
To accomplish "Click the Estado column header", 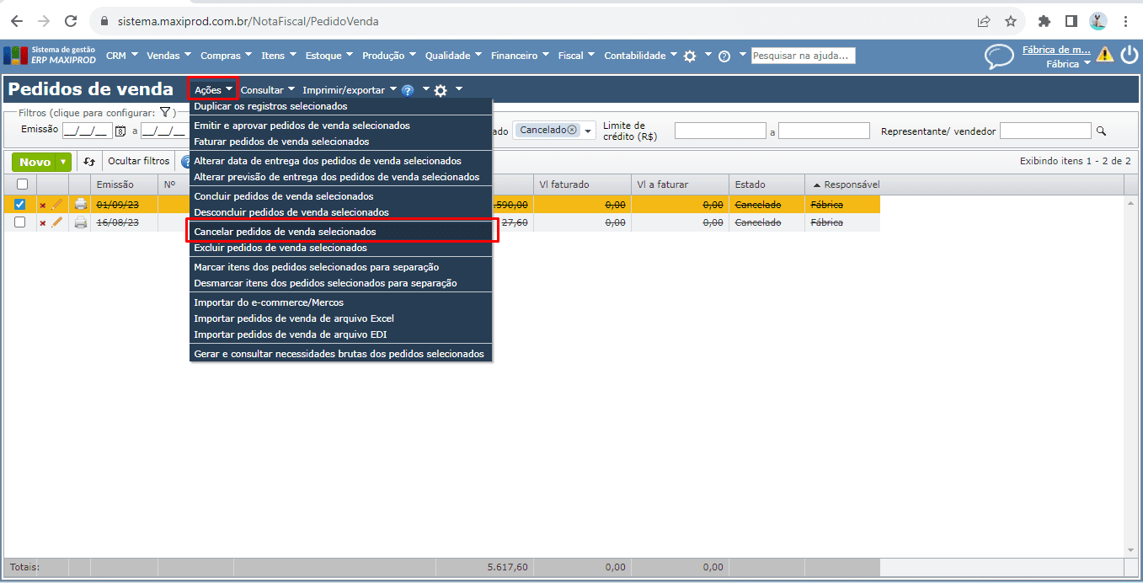I will click(x=766, y=185).
